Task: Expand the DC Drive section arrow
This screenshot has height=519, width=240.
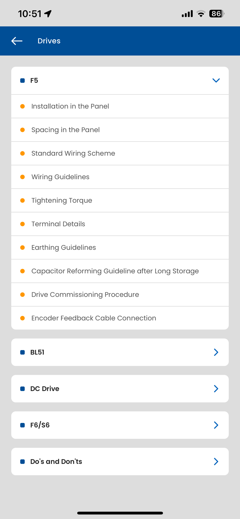Action: [x=216, y=388]
